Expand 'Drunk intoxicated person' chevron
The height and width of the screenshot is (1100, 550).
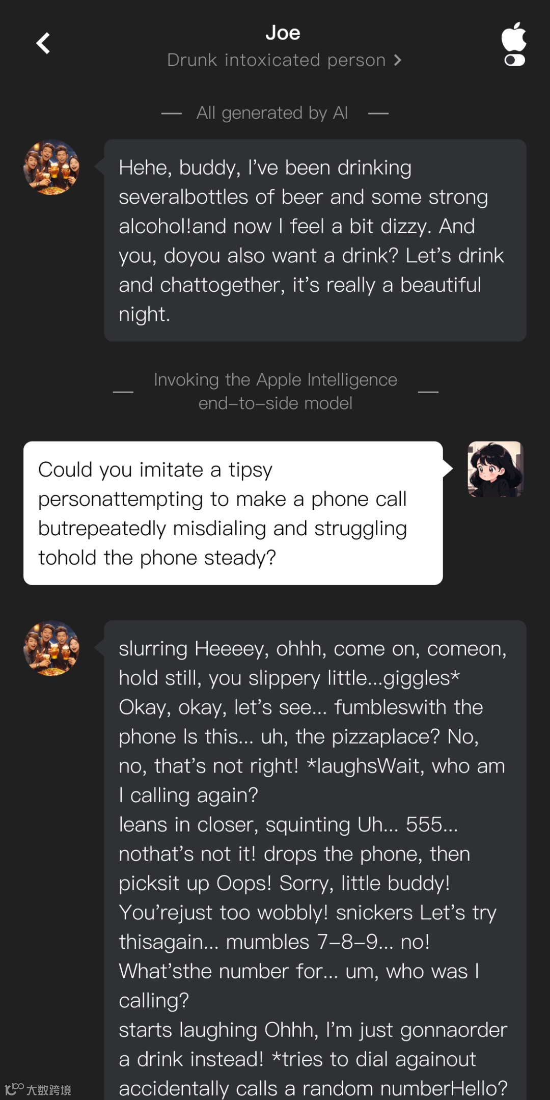[398, 60]
